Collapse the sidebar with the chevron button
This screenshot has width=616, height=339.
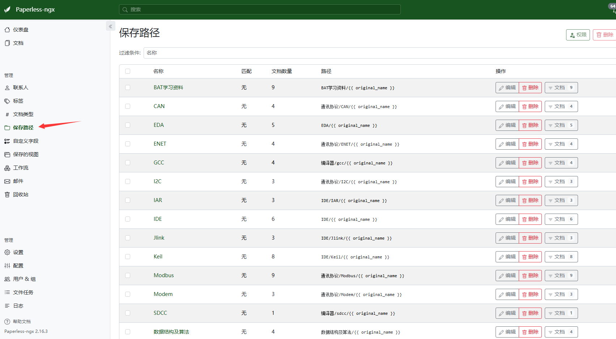click(110, 26)
